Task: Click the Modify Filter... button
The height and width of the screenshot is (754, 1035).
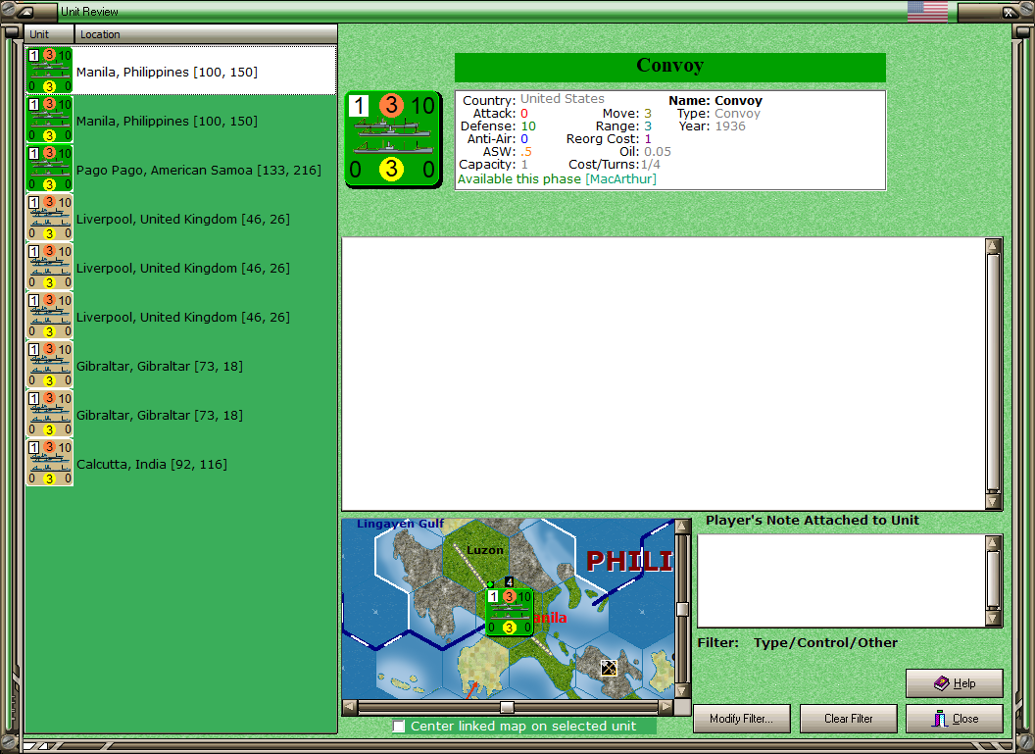Action: (x=741, y=719)
